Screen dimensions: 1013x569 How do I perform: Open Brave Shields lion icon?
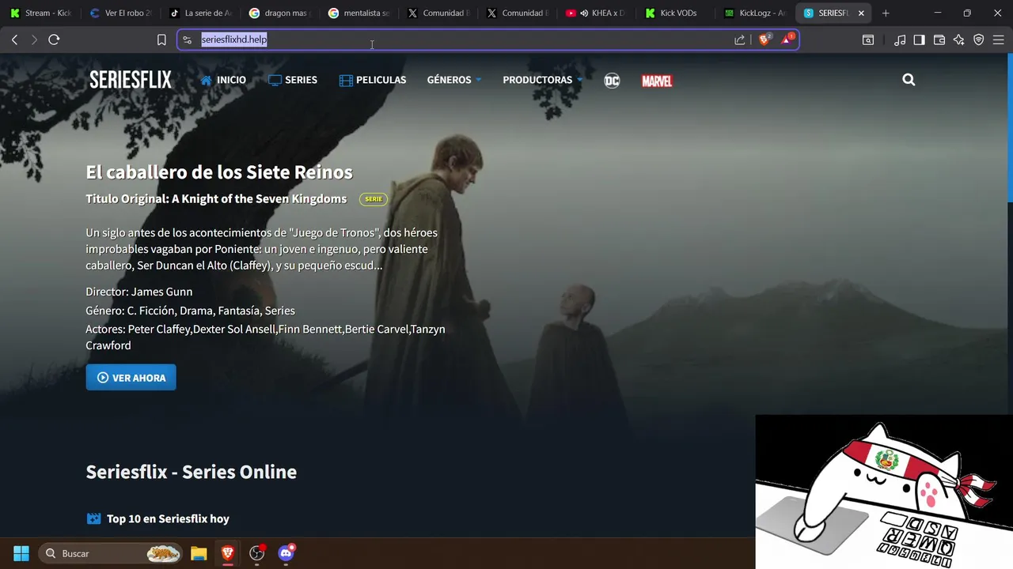click(x=764, y=40)
